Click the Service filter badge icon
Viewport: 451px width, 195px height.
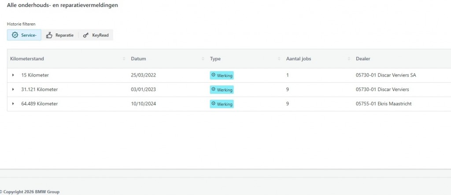pos(15,35)
